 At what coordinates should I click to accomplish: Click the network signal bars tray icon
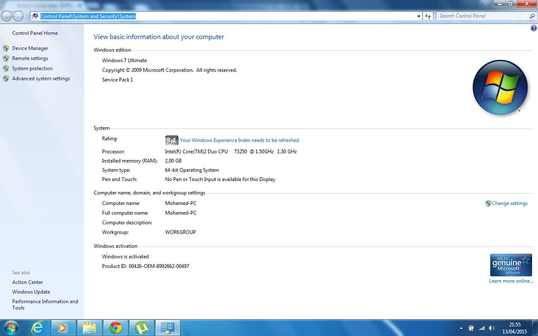(x=482, y=328)
